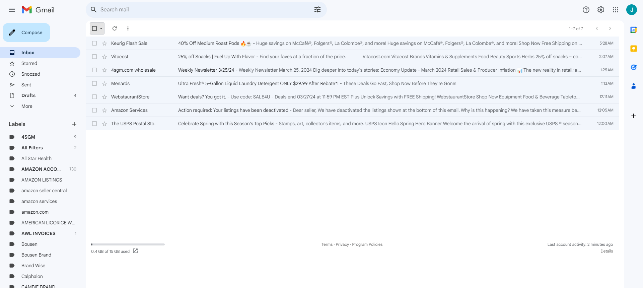Open the Starred folder

point(40,63)
